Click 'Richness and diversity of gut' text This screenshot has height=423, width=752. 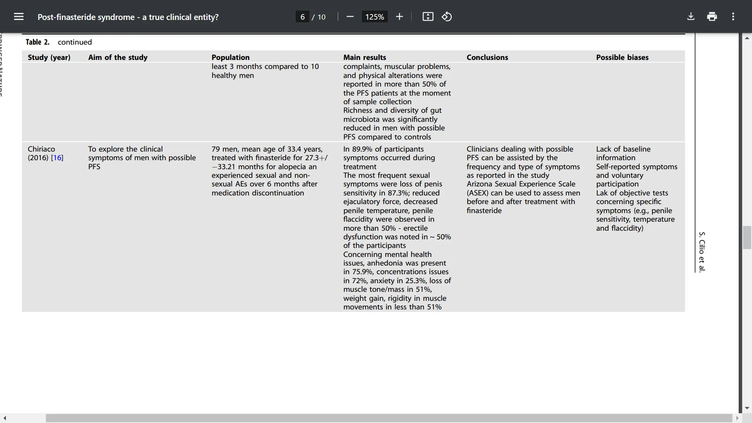coord(392,110)
